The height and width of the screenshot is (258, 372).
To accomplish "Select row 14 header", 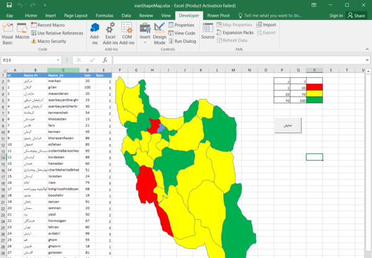I will [3, 157].
